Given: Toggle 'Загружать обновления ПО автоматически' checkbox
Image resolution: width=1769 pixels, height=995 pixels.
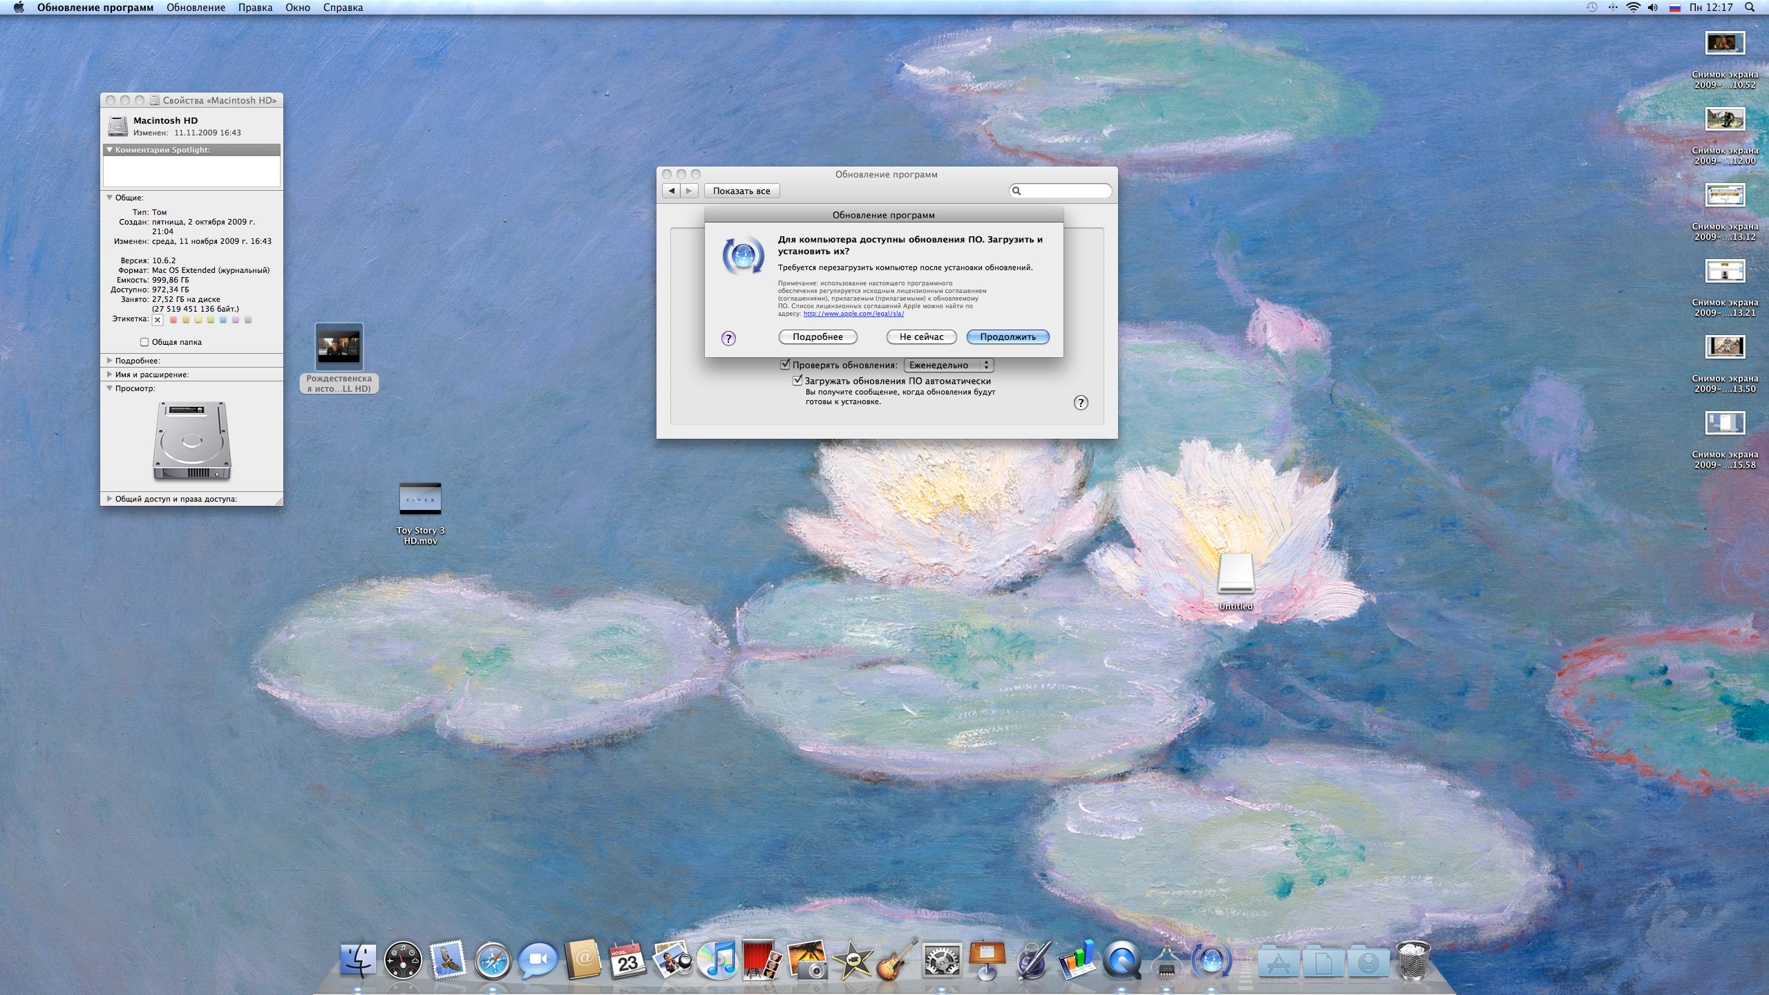Looking at the screenshot, I should click(x=797, y=380).
